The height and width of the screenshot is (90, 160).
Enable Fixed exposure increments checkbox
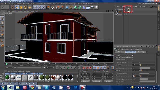click(x=133, y=57)
